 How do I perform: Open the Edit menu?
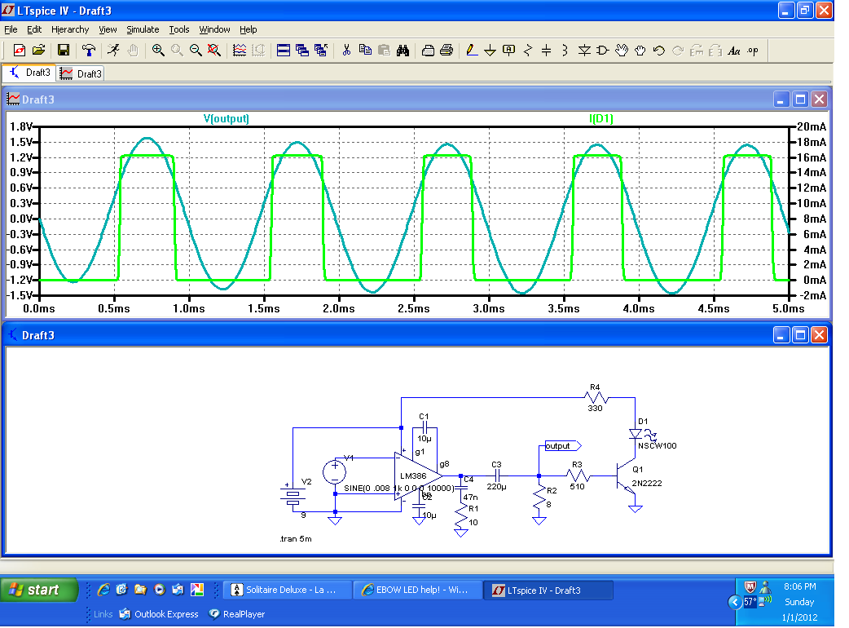click(x=34, y=29)
